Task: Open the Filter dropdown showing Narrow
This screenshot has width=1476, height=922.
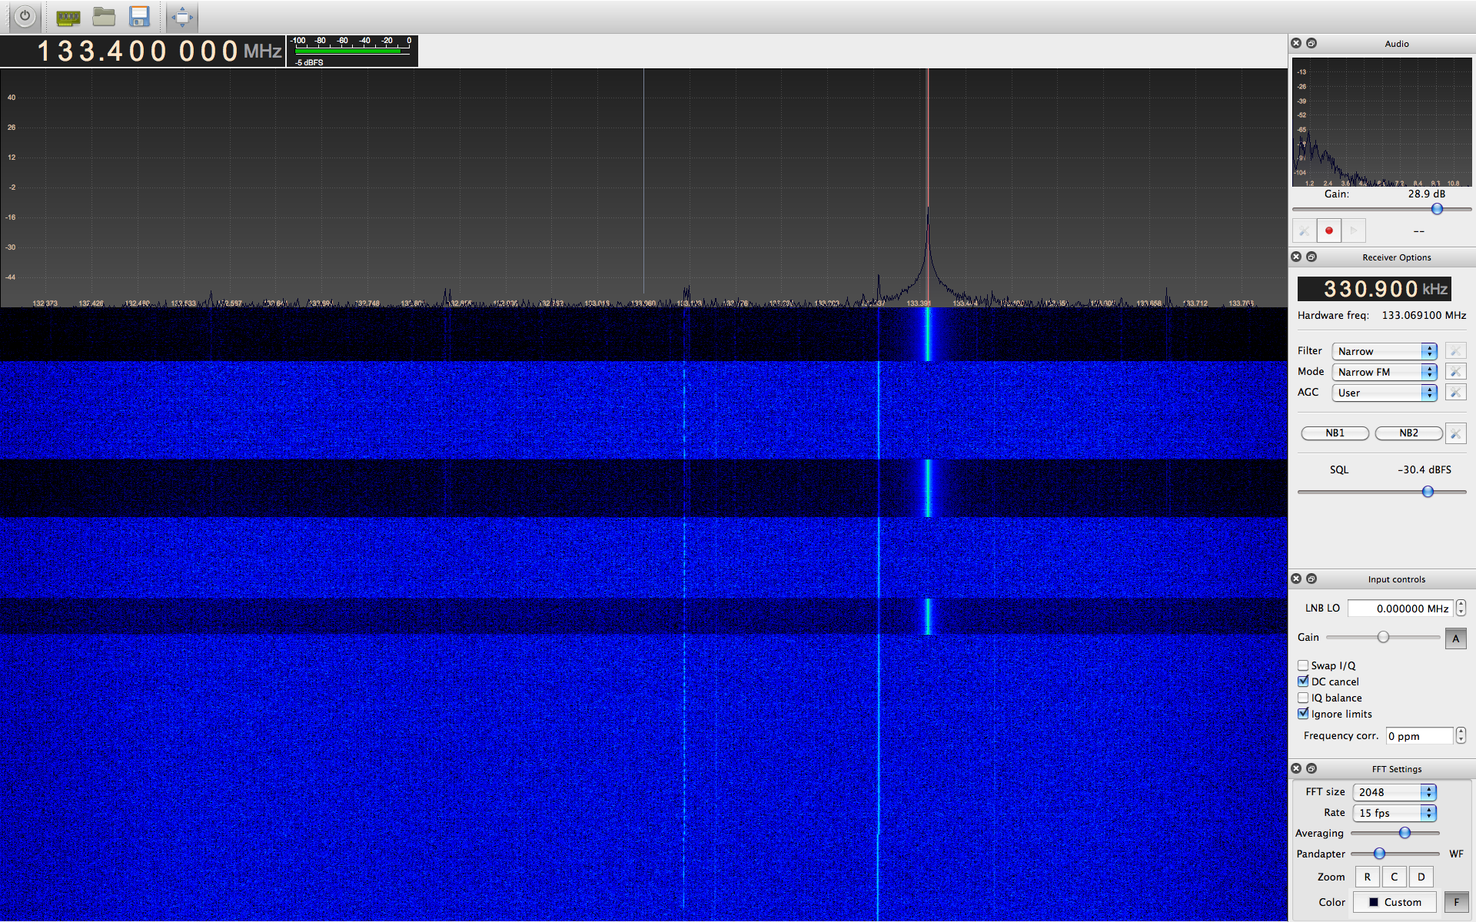Action: (1384, 351)
